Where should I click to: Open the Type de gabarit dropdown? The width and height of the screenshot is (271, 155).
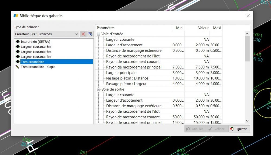(47, 34)
